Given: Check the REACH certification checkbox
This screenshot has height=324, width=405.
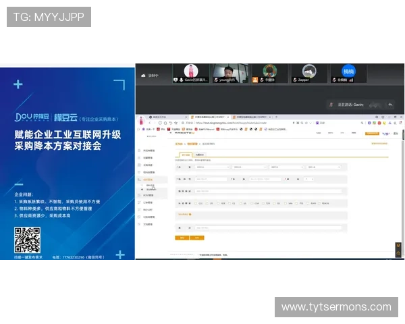Looking at the screenshot, I should pos(319,203).
